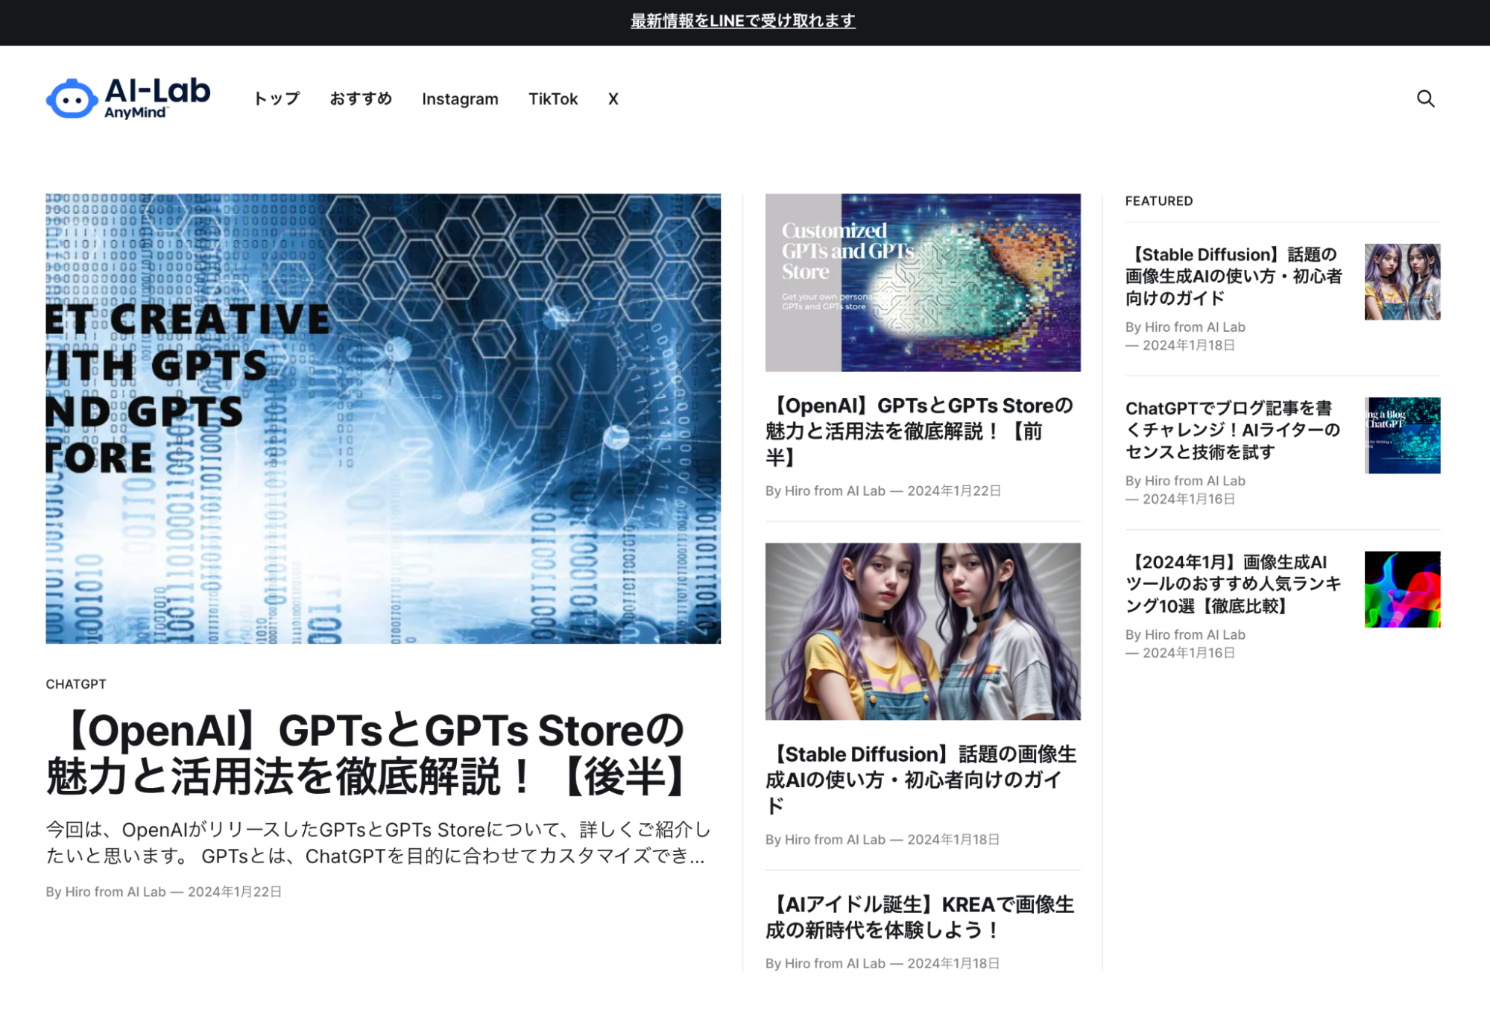Screen dimensions: 1490x1010
Task: Click byline under featured image-AI ranking article
Action: click(x=1185, y=643)
